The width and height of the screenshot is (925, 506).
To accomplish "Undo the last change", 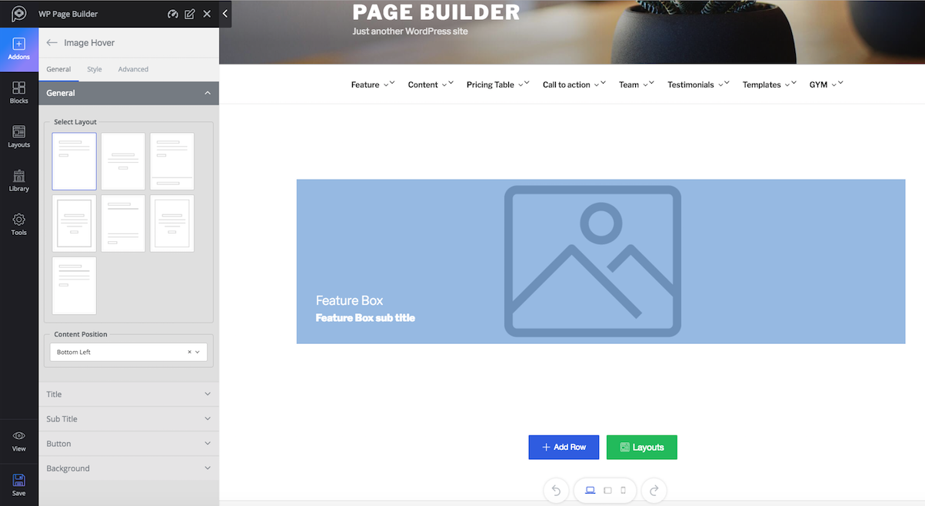I will (x=557, y=491).
